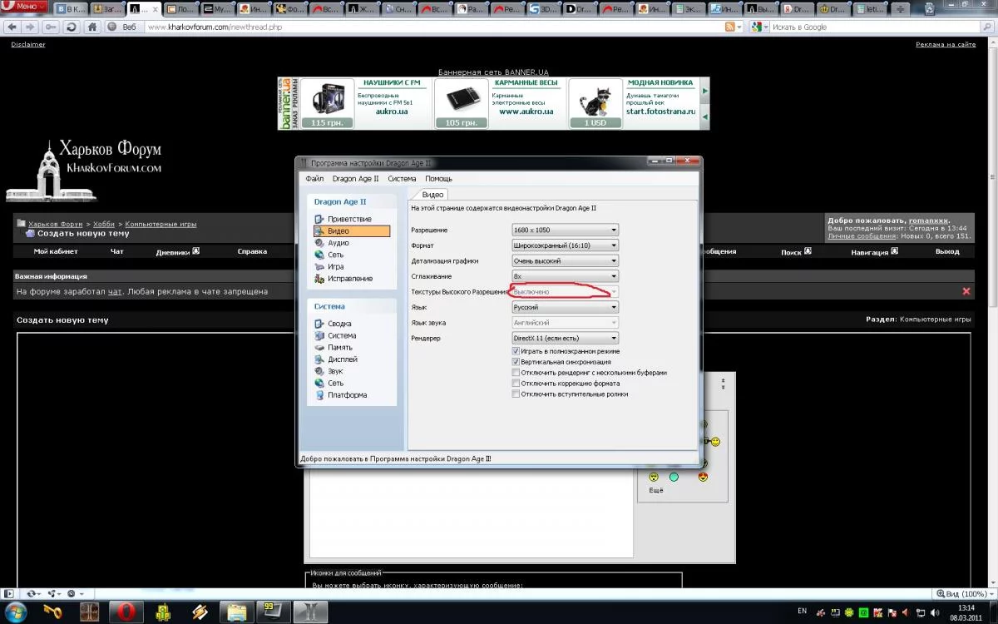Image resolution: width=998 pixels, height=624 pixels.
Task: Open folder Explorer icon in taskbar
Action: [237, 612]
